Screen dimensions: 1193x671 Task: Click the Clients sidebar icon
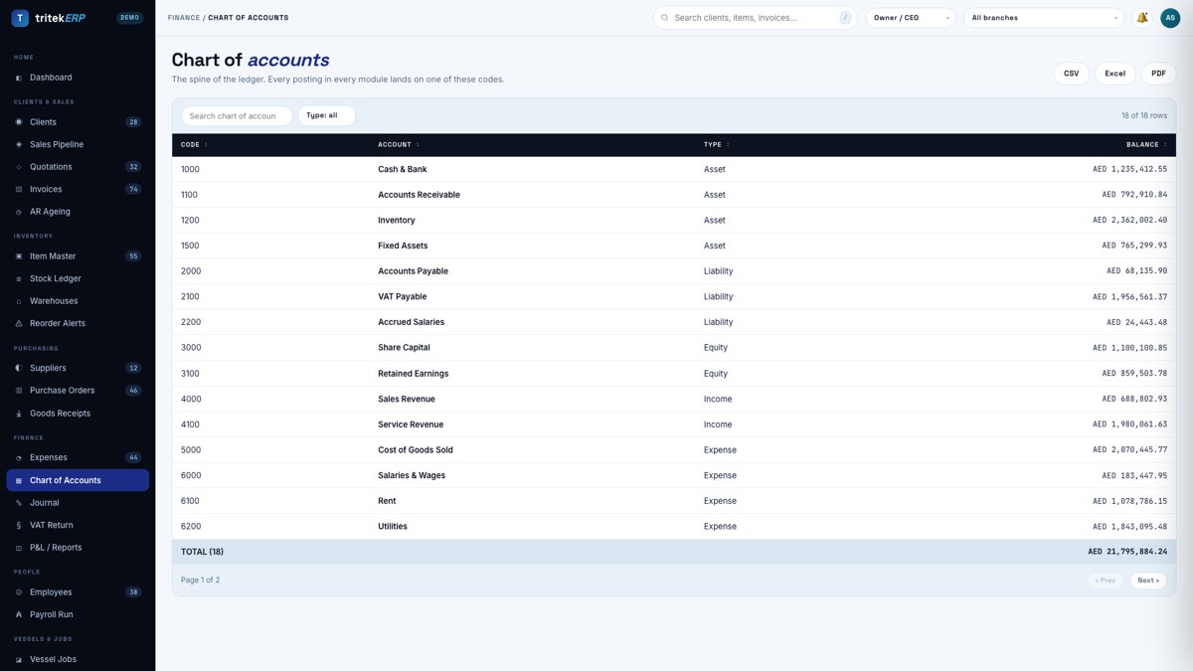pyautogui.click(x=19, y=122)
